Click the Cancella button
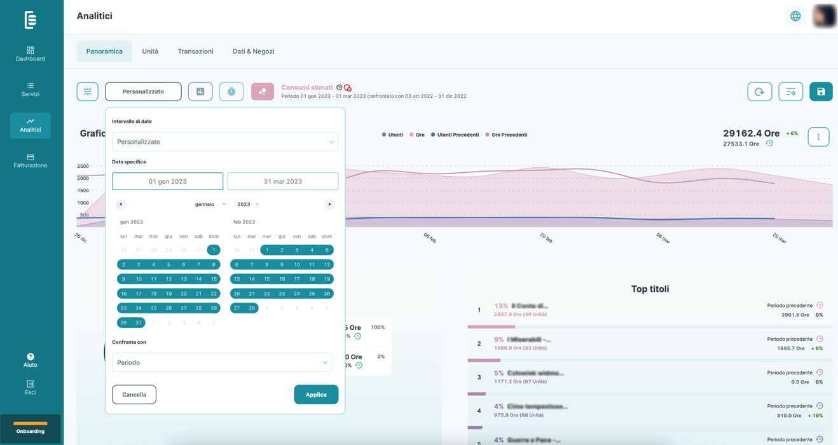This screenshot has width=838, height=445. click(x=134, y=395)
